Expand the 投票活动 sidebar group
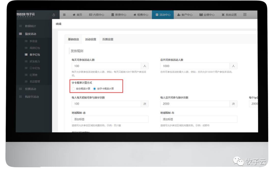The image size is (275, 174). (30, 89)
